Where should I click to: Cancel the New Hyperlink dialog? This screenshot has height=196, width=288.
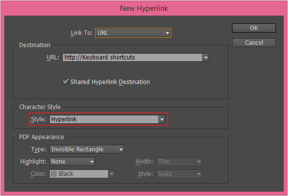pos(254,43)
